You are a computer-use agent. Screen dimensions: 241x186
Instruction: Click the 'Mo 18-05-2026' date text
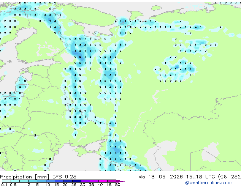coord(160,177)
